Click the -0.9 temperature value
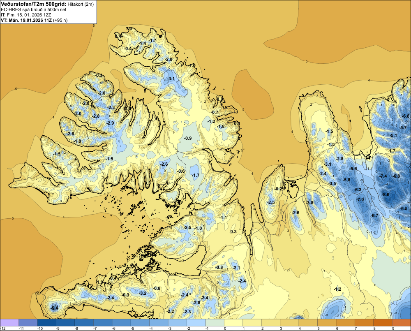Image resolution: width=411 pixels, height=331 pixels. click(x=188, y=138)
